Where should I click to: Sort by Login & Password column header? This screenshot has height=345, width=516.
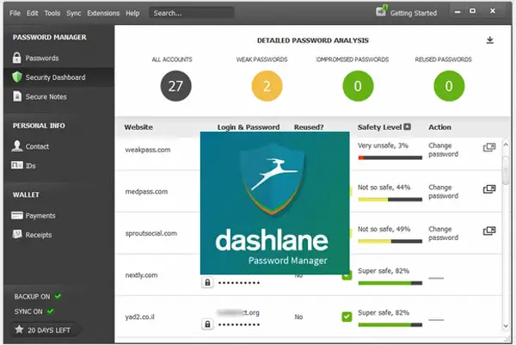pos(249,127)
